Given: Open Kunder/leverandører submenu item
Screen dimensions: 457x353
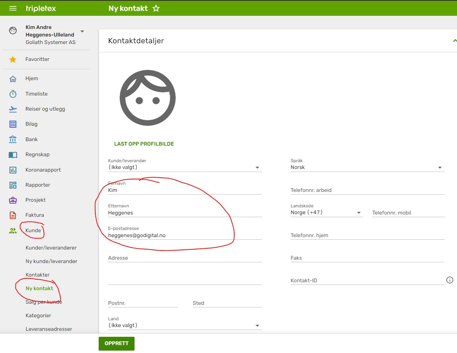Looking at the screenshot, I should [x=51, y=248].
